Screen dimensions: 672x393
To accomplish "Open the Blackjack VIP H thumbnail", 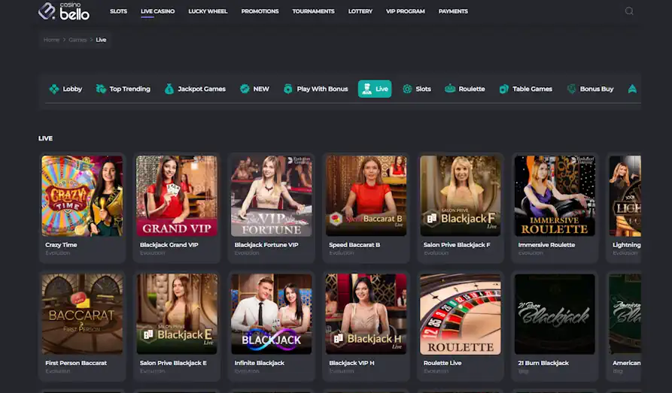I will [x=366, y=314].
